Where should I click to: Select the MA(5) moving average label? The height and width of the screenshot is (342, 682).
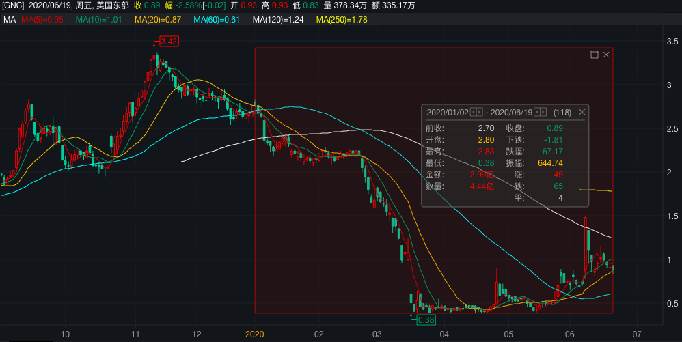pos(42,20)
